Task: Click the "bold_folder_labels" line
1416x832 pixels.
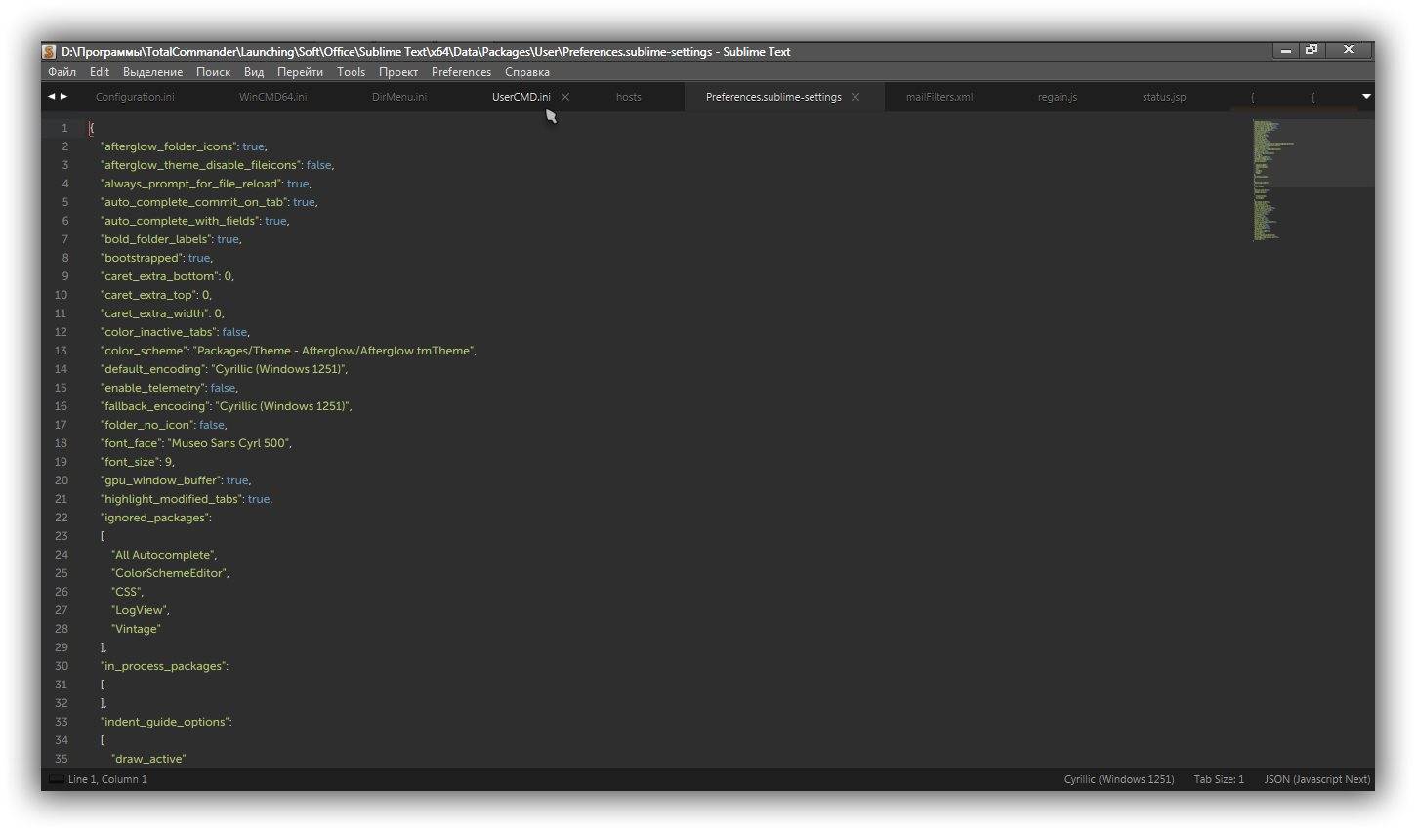Action: 171,239
